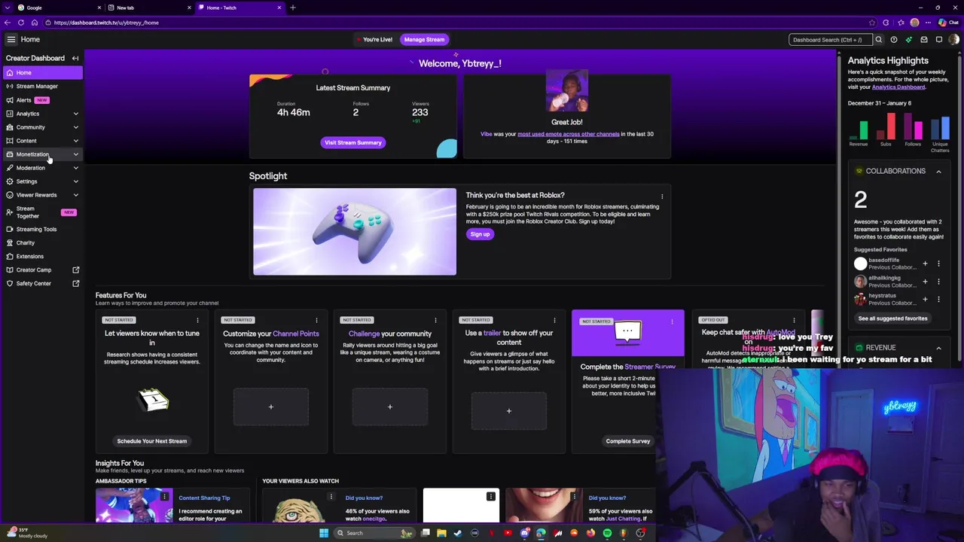The width and height of the screenshot is (964, 542).
Task: Open options on trailer feature card
Action: 554,320
